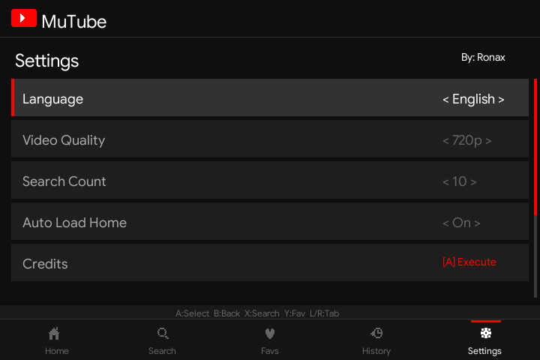Viewport: 540px width, 360px height.
Task: Adjust the search count value 10
Action: click(x=460, y=181)
